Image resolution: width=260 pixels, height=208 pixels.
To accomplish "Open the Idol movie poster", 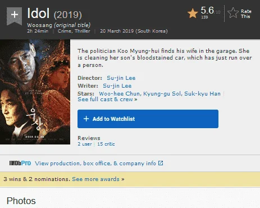I will [35, 92].
